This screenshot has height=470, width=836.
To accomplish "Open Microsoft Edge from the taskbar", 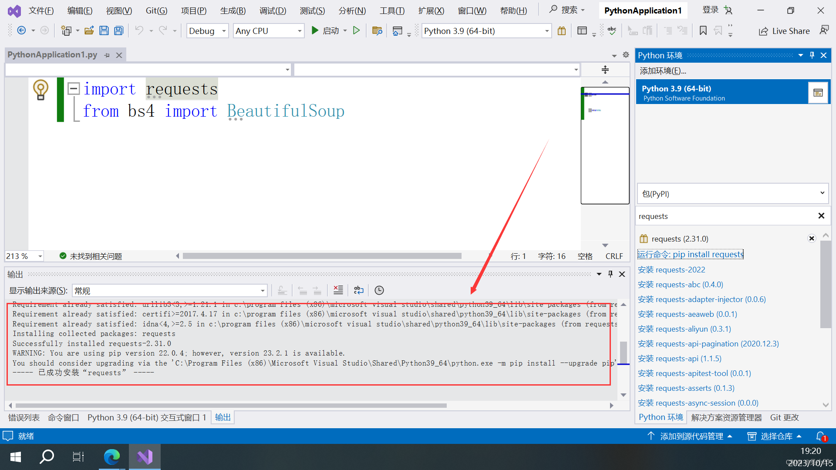I will [x=112, y=457].
